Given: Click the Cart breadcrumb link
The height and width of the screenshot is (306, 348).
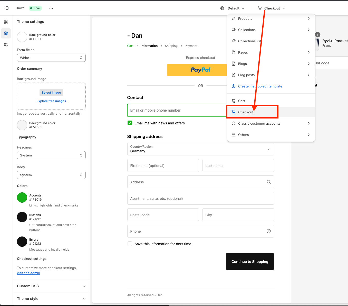Looking at the screenshot, I should (x=130, y=46).
